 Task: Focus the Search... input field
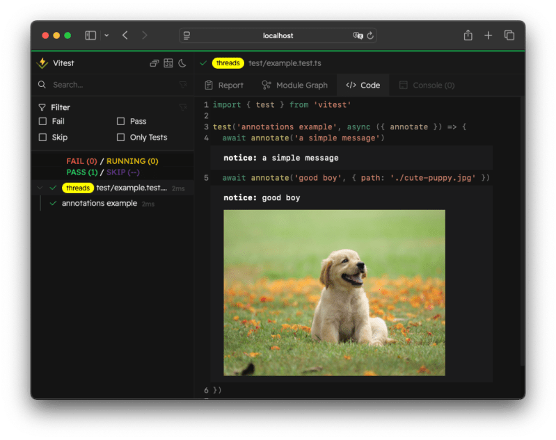point(113,85)
